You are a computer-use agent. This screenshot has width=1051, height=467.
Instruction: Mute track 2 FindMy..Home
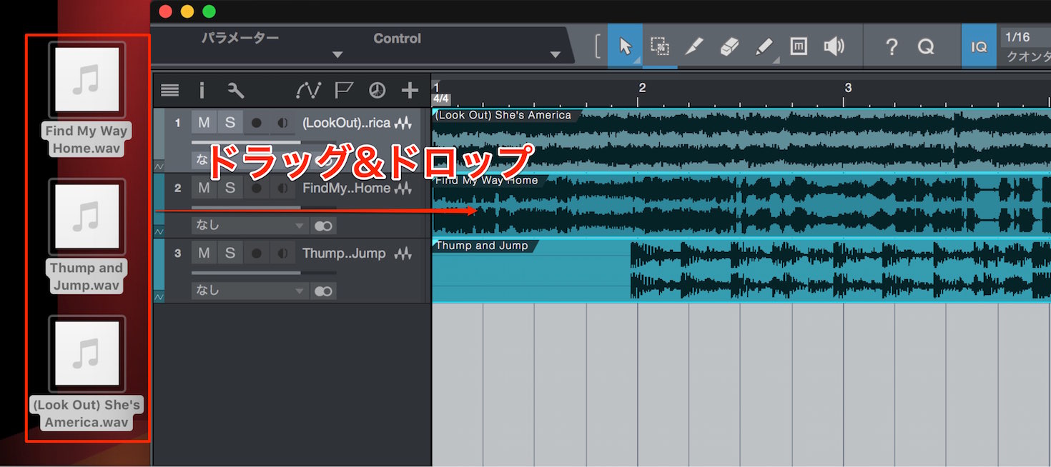point(204,188)
